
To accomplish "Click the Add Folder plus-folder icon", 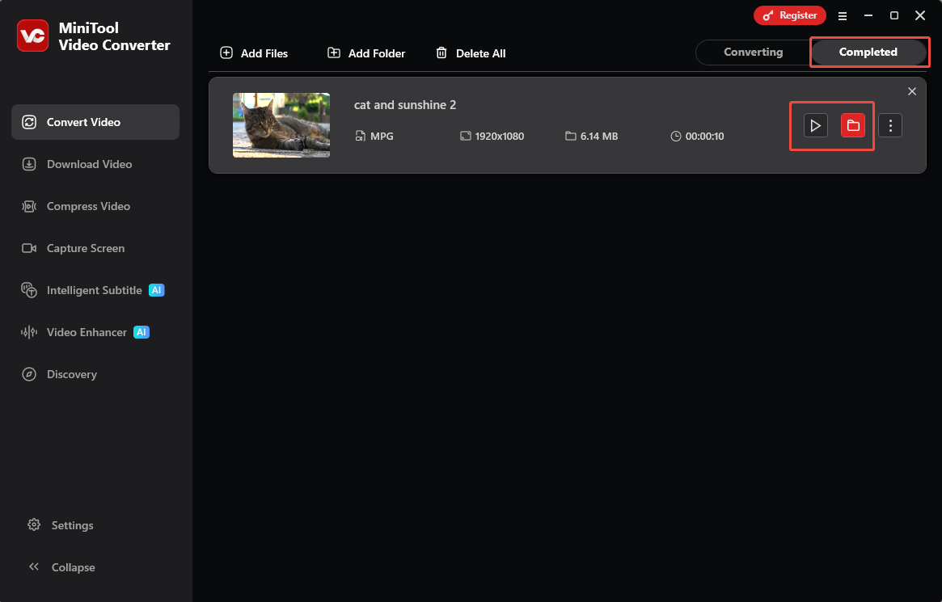I will click(x=333, y=53).
